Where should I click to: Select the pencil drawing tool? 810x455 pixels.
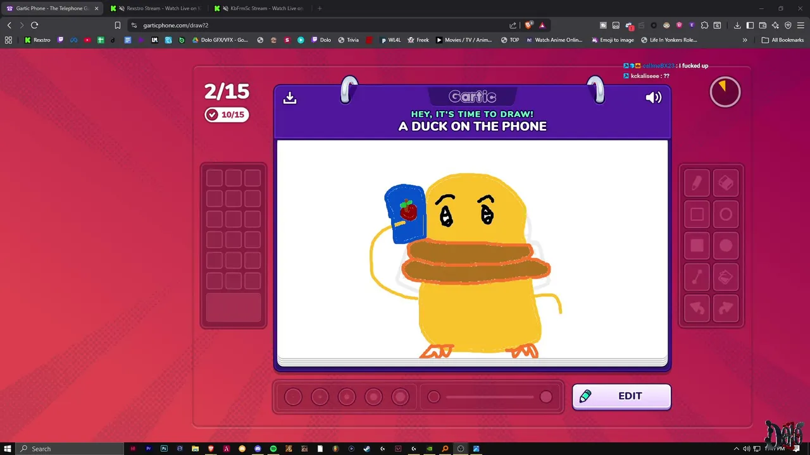tap(697, 183)
